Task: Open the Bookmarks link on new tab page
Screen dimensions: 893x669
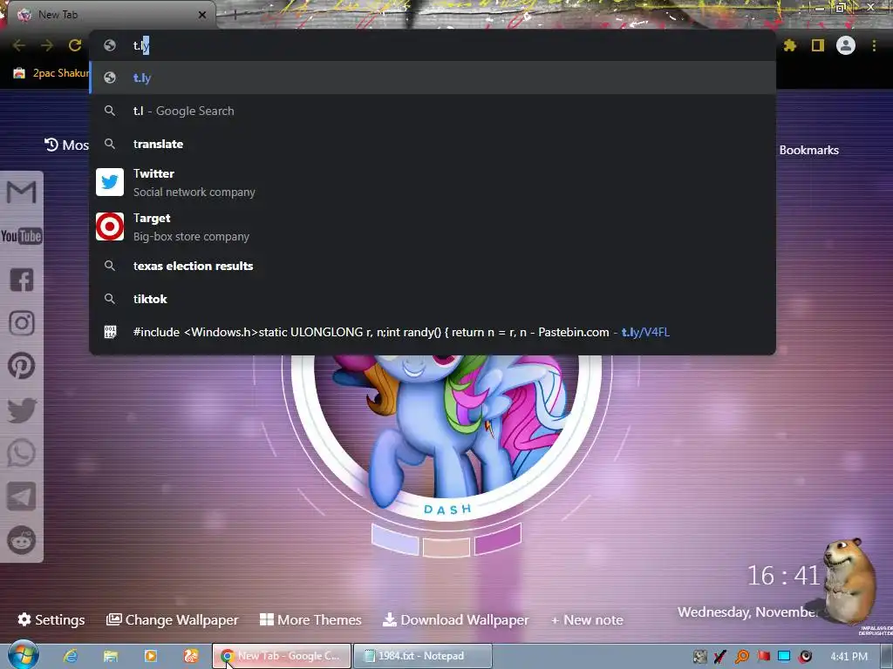Action: pyautogui.click(x=808, y=150)
